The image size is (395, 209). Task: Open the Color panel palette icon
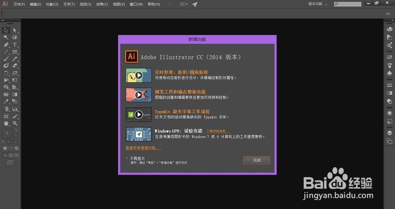coord(389,29)
